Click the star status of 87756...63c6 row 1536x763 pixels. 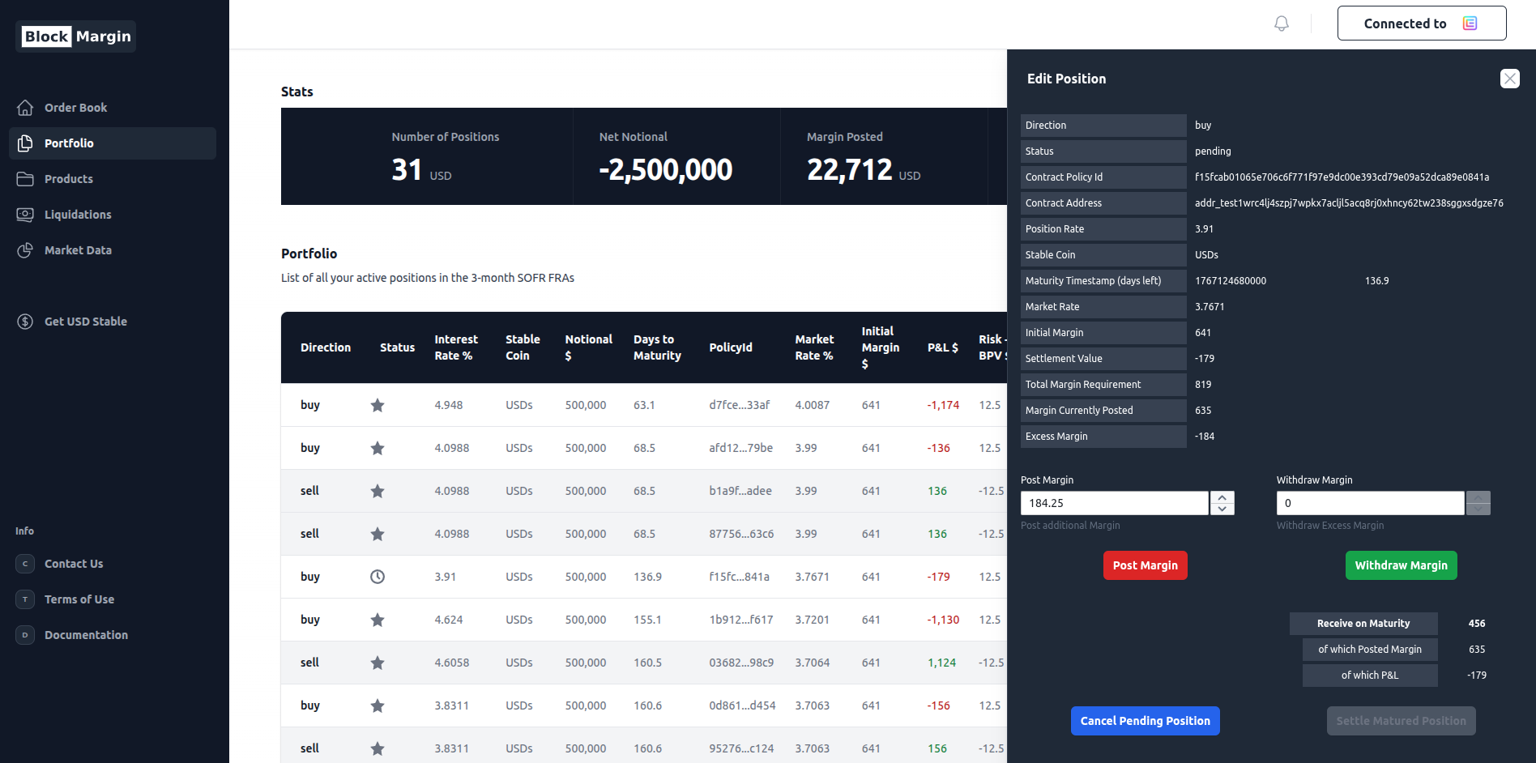[378, 534]
